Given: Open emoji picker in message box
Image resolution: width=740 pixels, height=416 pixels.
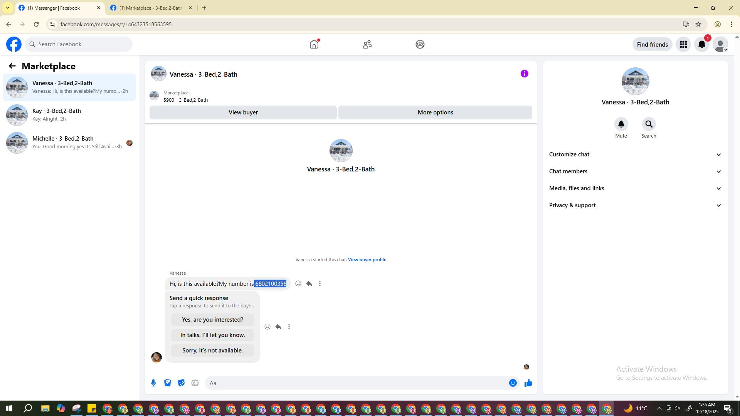Looking at the screenshot, I should pos(513,383).
